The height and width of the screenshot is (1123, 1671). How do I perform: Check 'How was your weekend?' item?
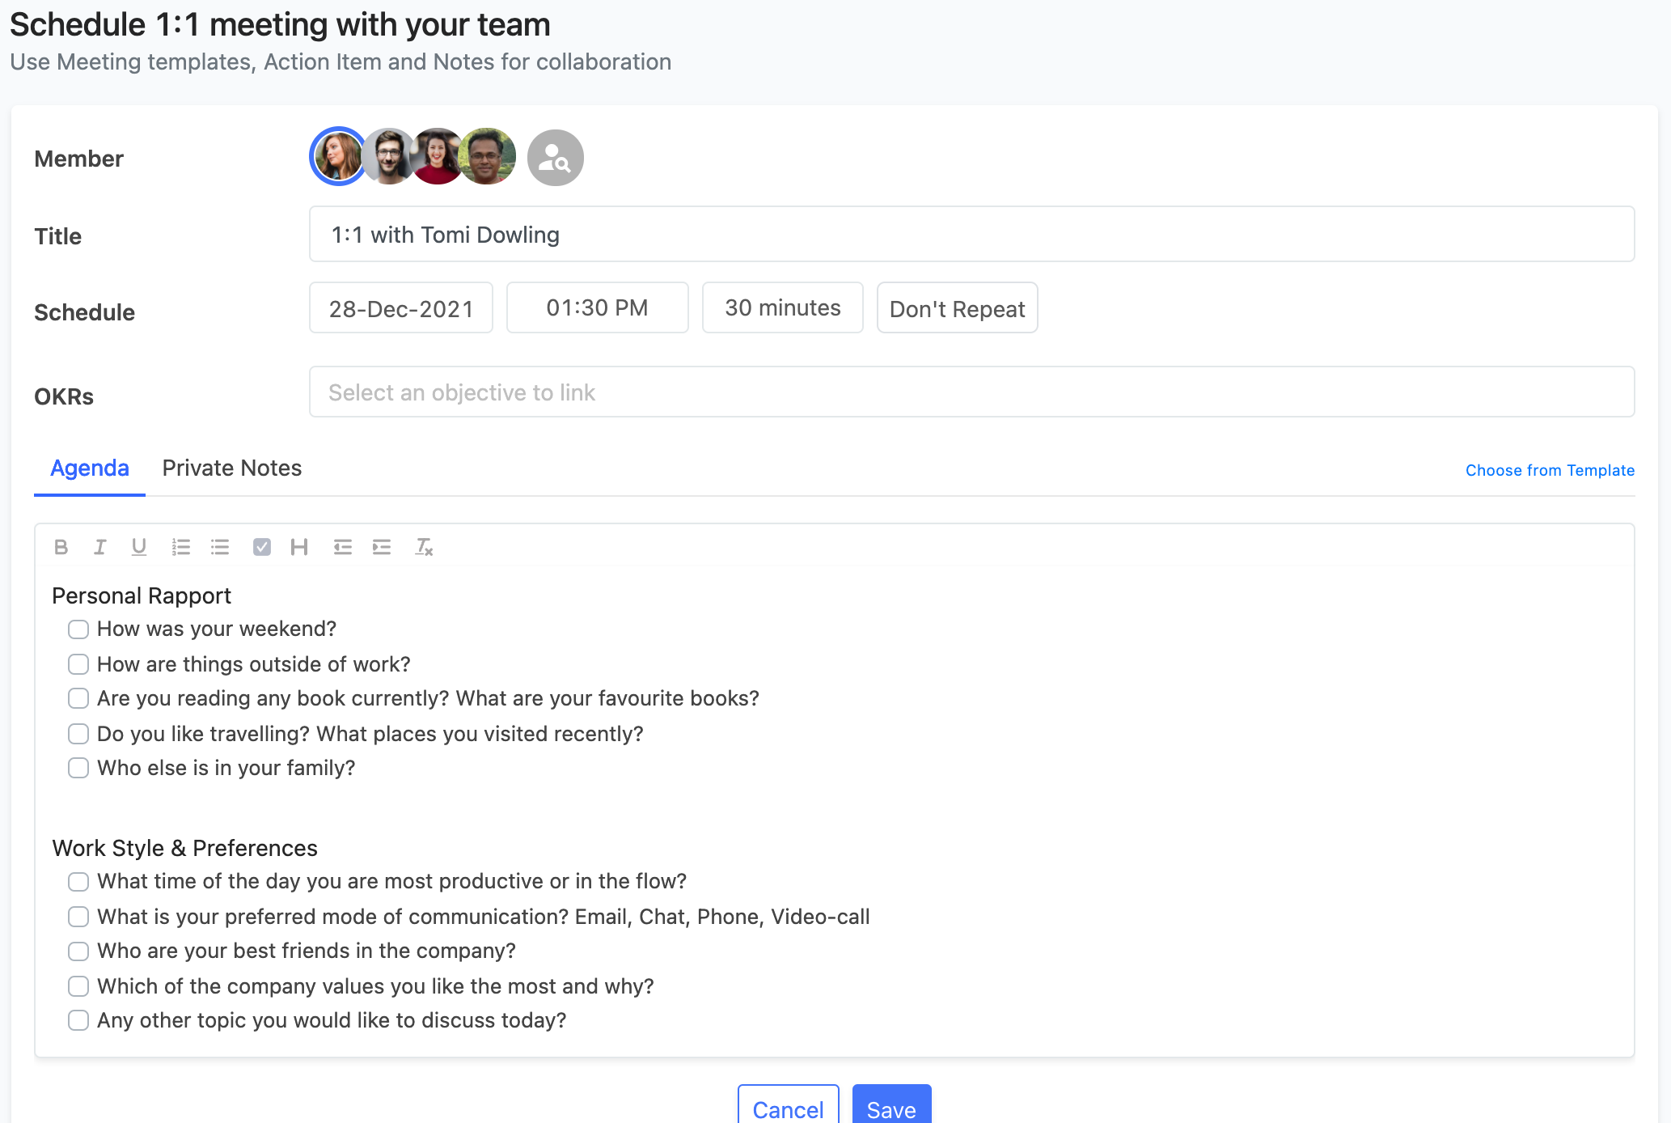tap(78, 629)
